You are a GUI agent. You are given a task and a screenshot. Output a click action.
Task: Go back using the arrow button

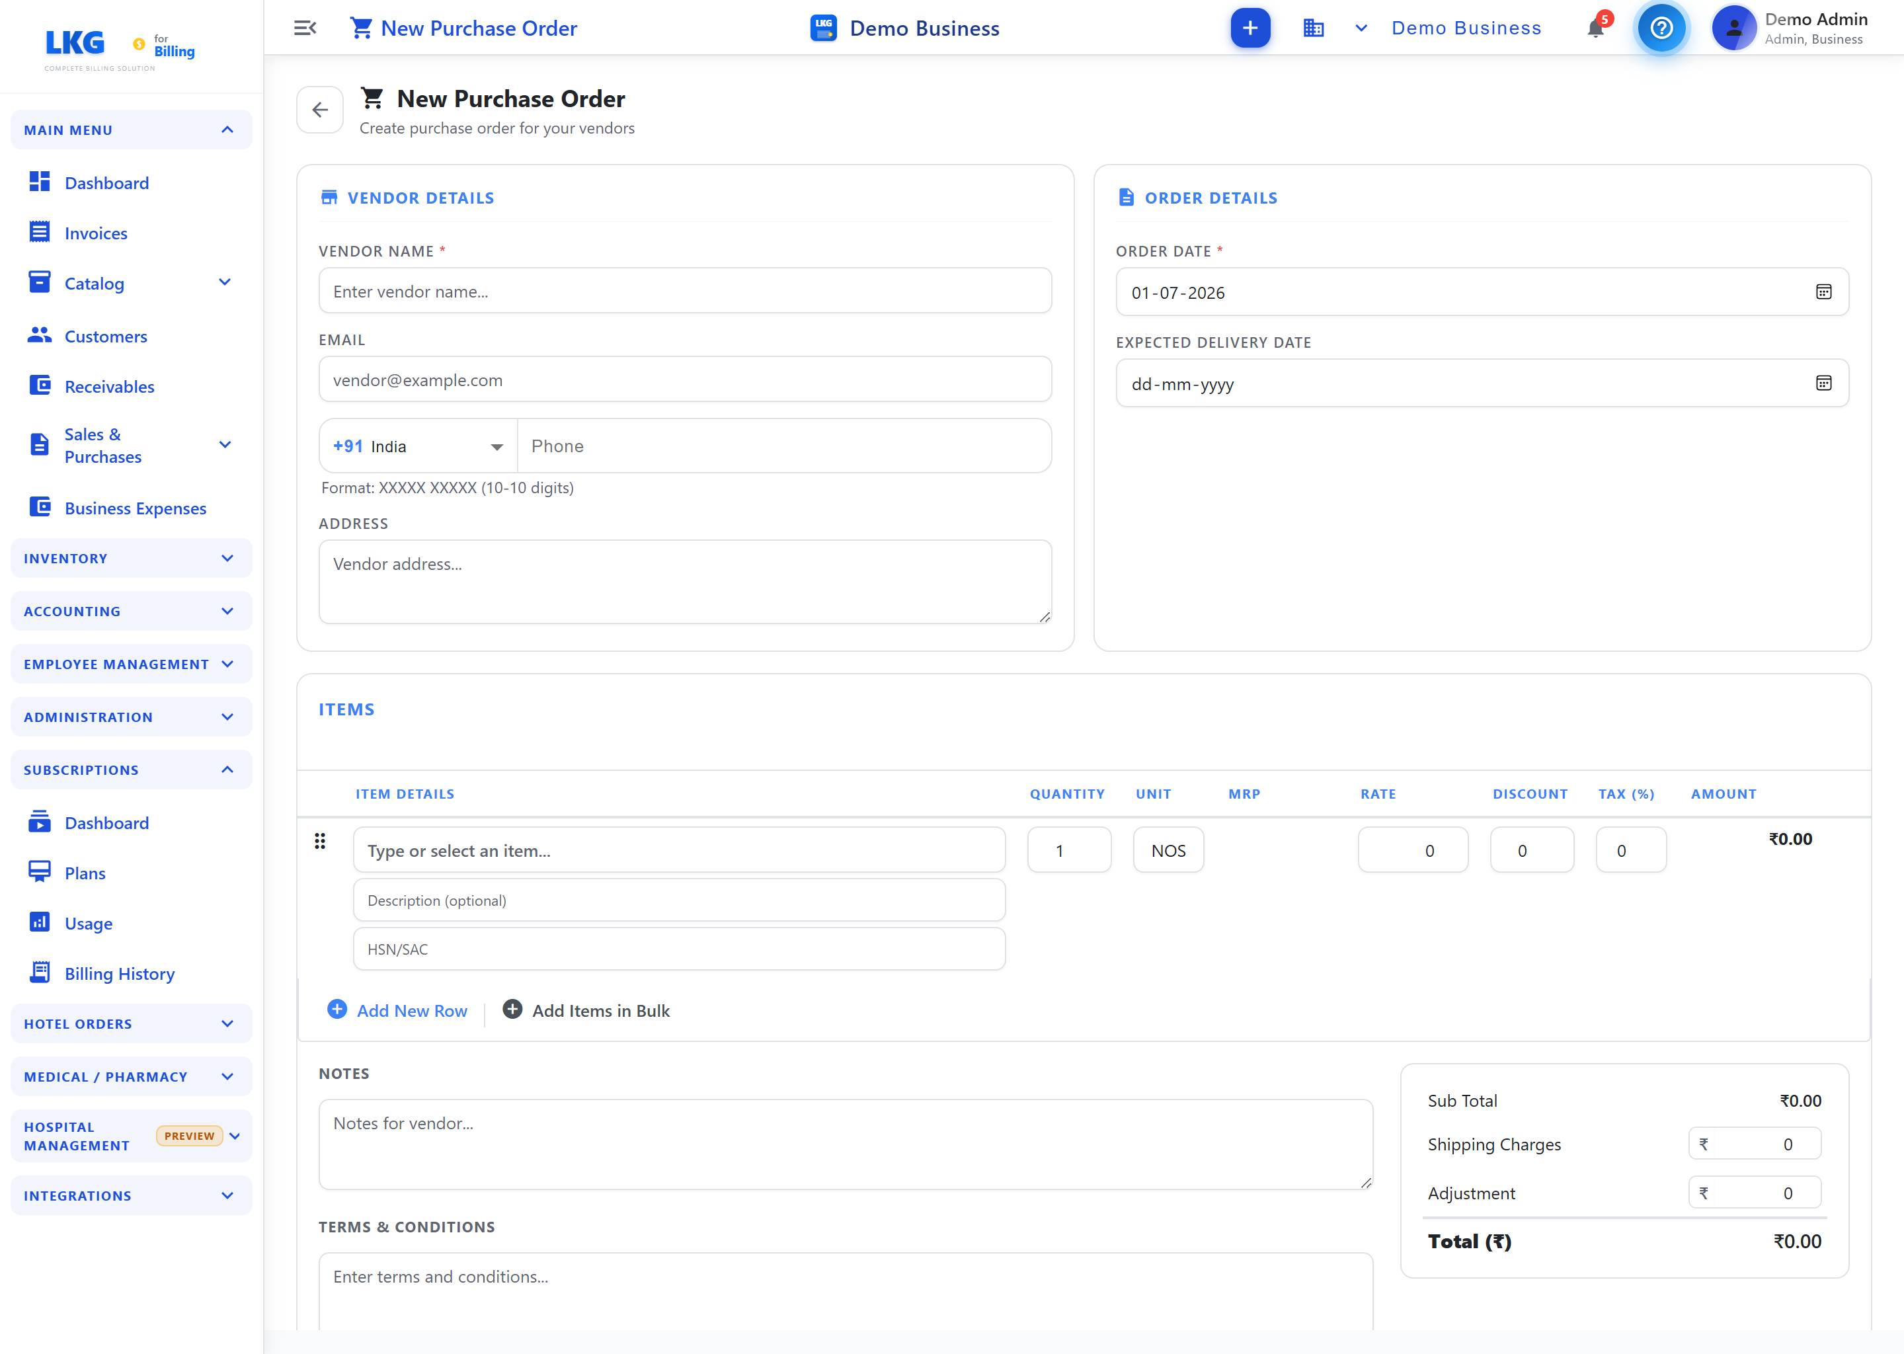click(x=320, y=110)
